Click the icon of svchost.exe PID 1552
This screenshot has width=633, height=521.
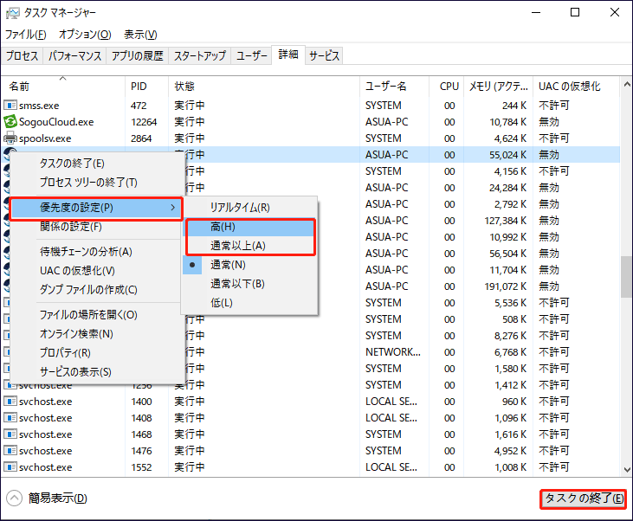click(10, 467)
